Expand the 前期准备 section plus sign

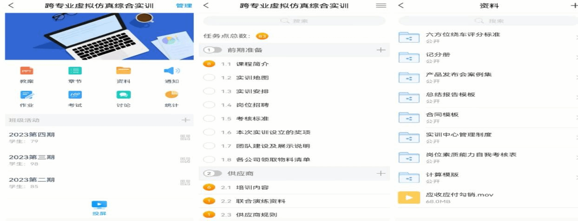[381, 50]
